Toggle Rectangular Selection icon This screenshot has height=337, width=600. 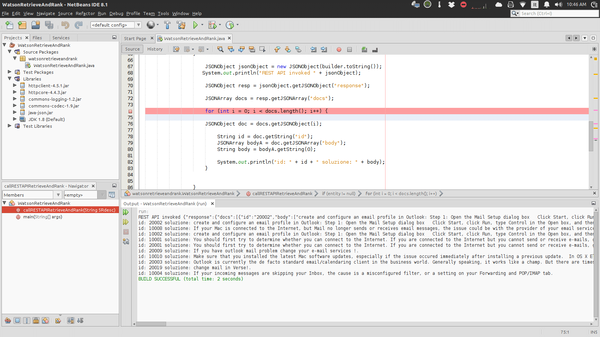point(262,49)
